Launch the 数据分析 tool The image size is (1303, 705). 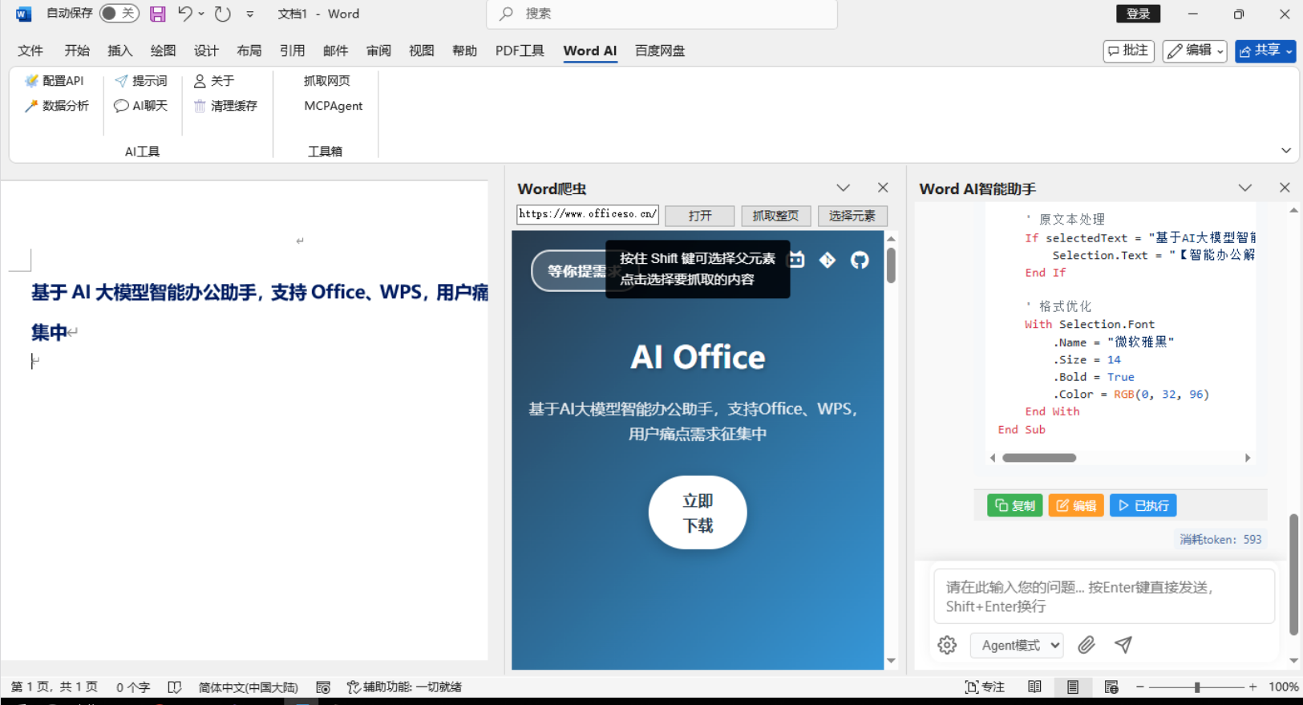56,106
